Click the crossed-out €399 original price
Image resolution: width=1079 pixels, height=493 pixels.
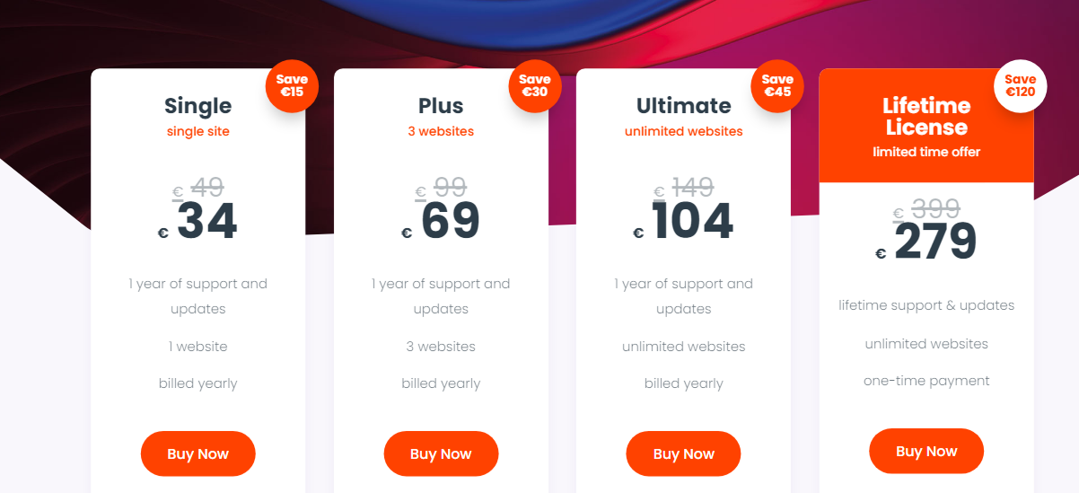pyautogui.click(x=934, y=209)
